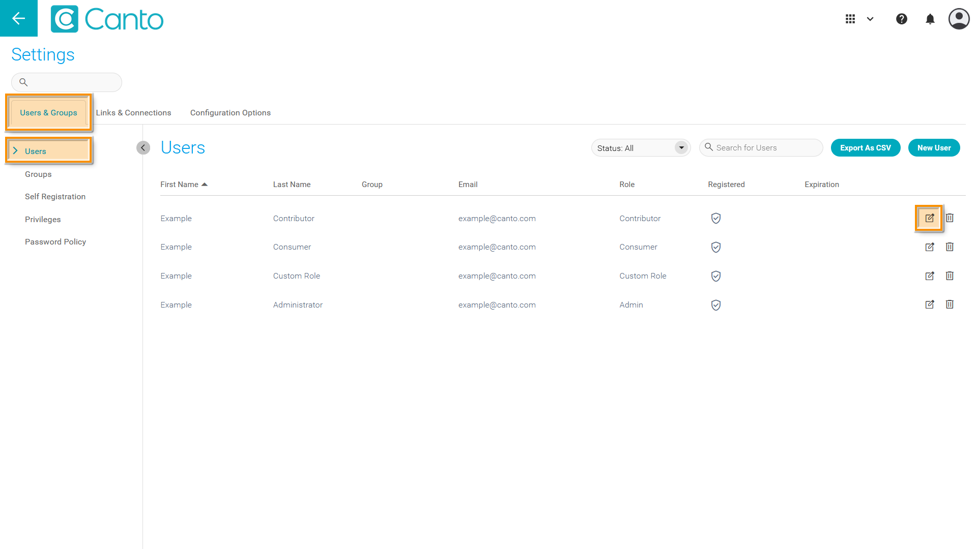Open the help question mark icon
The image size is (977, 549).
pos(902,19)
